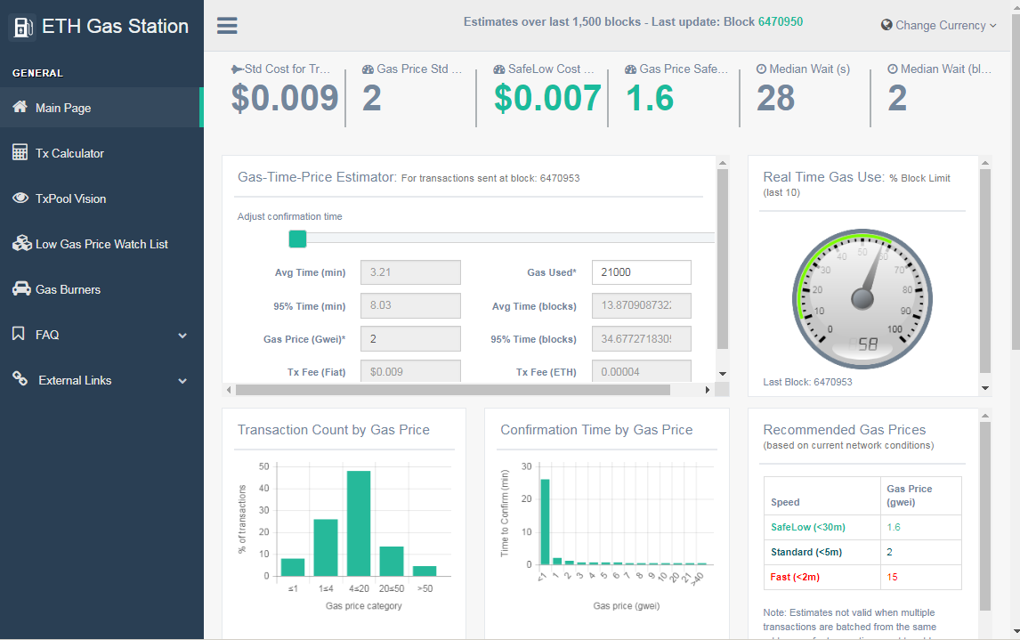Click estimator panel scroll down arrow
Image resolution: width=1020 pixels, height=640 pixels.
click(x=722, y=374)
